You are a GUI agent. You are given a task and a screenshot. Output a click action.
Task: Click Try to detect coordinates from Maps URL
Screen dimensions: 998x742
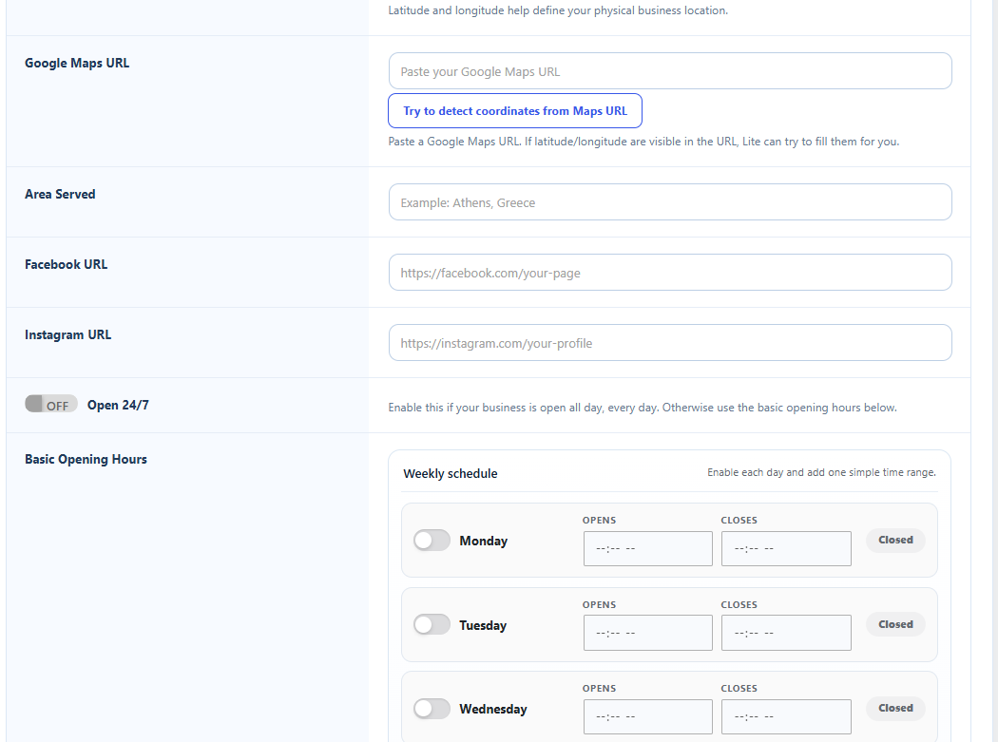[x=515, y=111]
